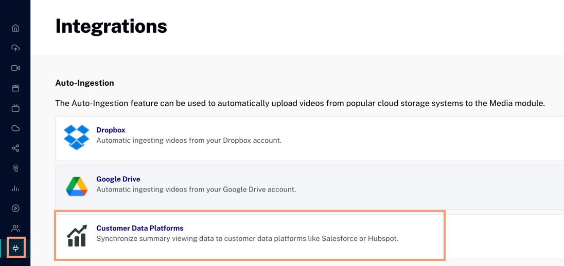Open the share nodes icon in sidebar

coord(15,148)
